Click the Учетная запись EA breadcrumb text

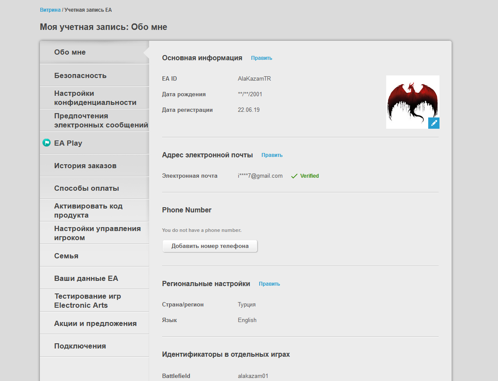88,10
